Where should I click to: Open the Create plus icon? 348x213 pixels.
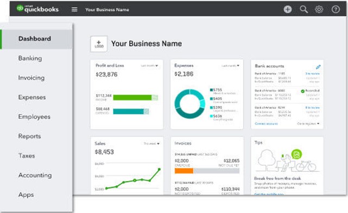coord(288,9)
